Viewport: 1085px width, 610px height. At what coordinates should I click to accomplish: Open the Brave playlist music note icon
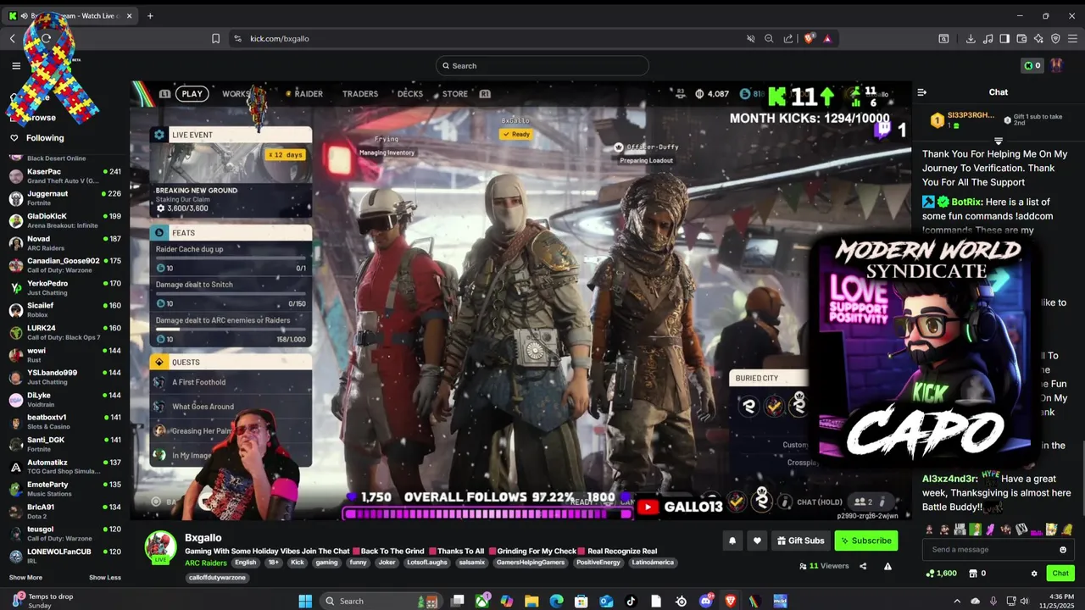click(988, 38)
